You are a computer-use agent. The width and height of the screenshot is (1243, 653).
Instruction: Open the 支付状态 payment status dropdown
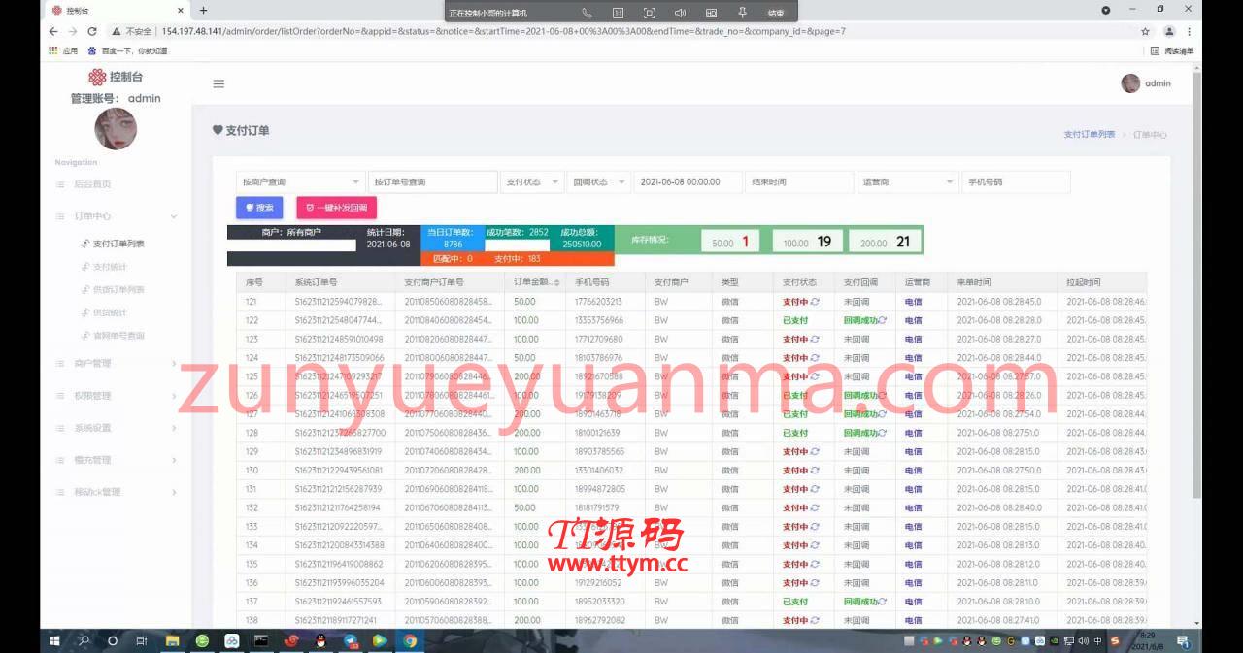click(532, 181)
